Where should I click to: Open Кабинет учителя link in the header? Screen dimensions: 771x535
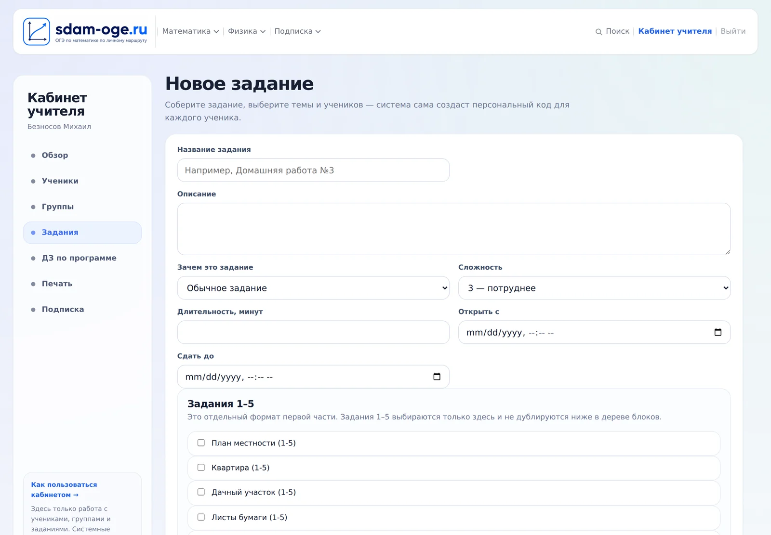click(x=675, y=31)
